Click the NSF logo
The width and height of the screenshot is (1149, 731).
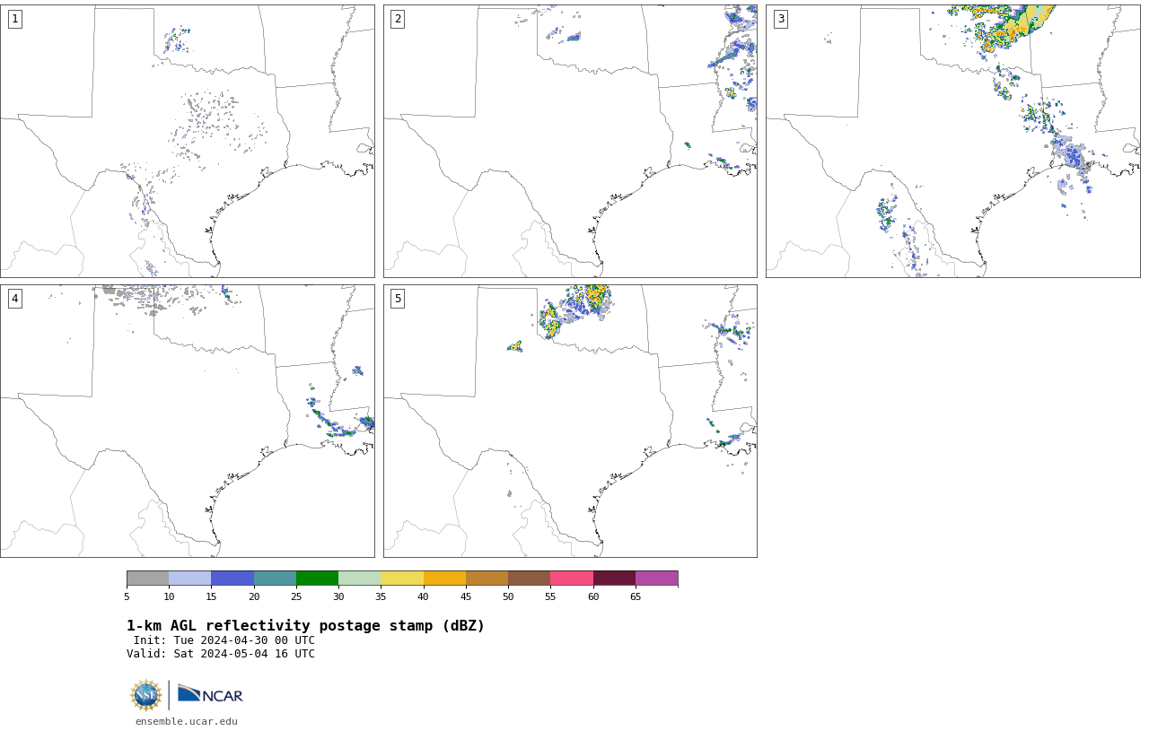(x=146, y=695)
